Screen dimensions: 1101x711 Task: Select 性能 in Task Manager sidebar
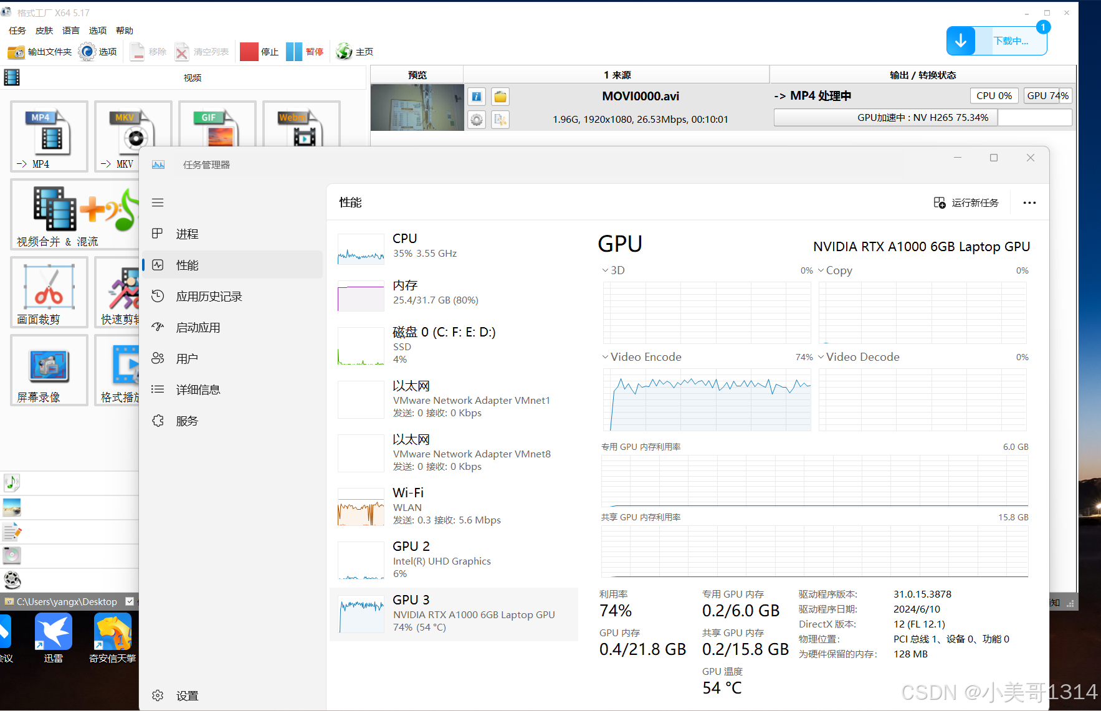tap(232, 265)
